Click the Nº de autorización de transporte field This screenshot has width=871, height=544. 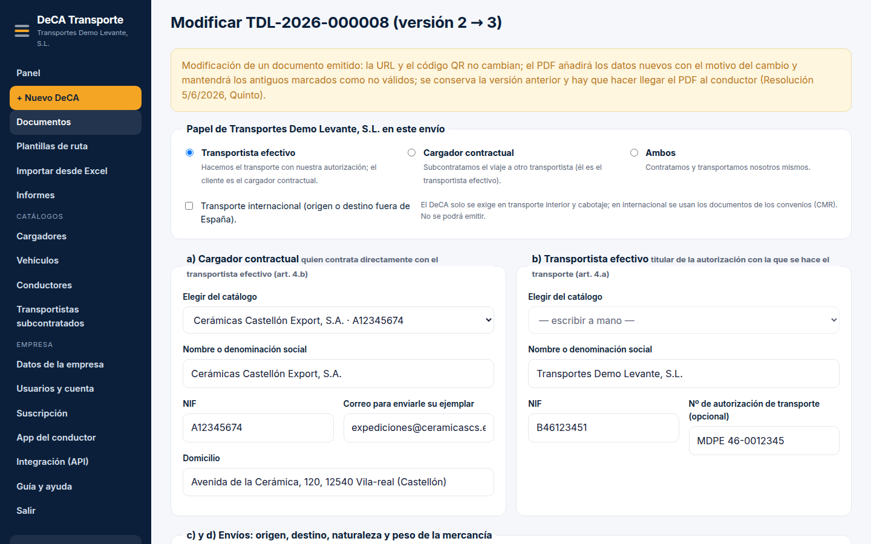pyautogui.click(x=764, y=441)
